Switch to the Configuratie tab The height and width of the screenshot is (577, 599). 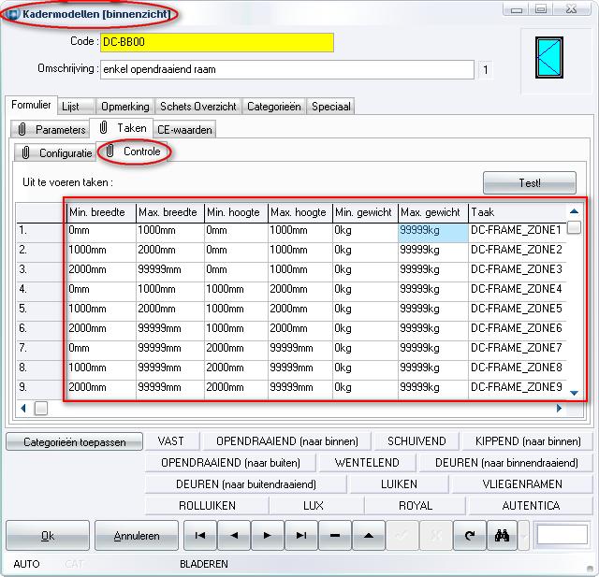pos(55,153)
